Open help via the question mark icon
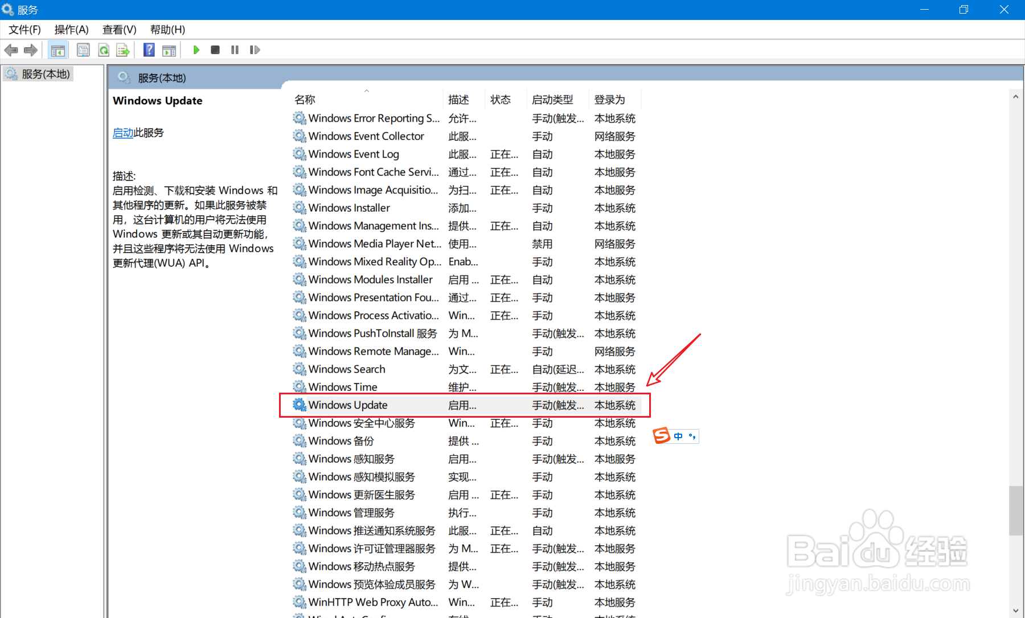The width and height of the screenshot is (1025, 618). [148, 50]
